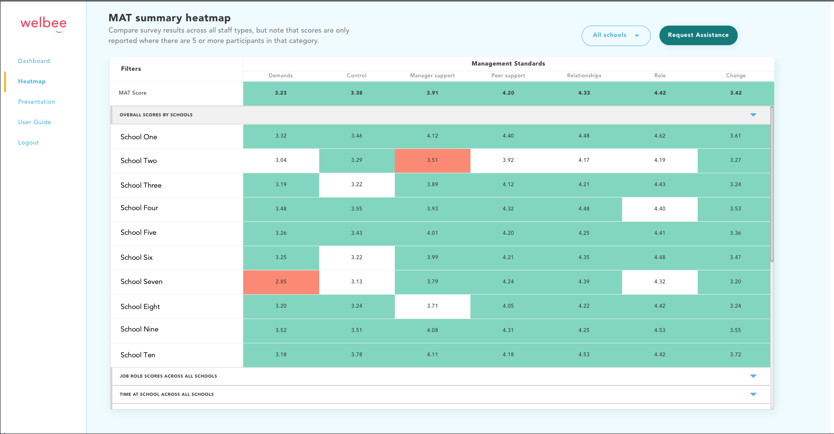
Task: Click the Demands column header
Action: pos(280,75)
